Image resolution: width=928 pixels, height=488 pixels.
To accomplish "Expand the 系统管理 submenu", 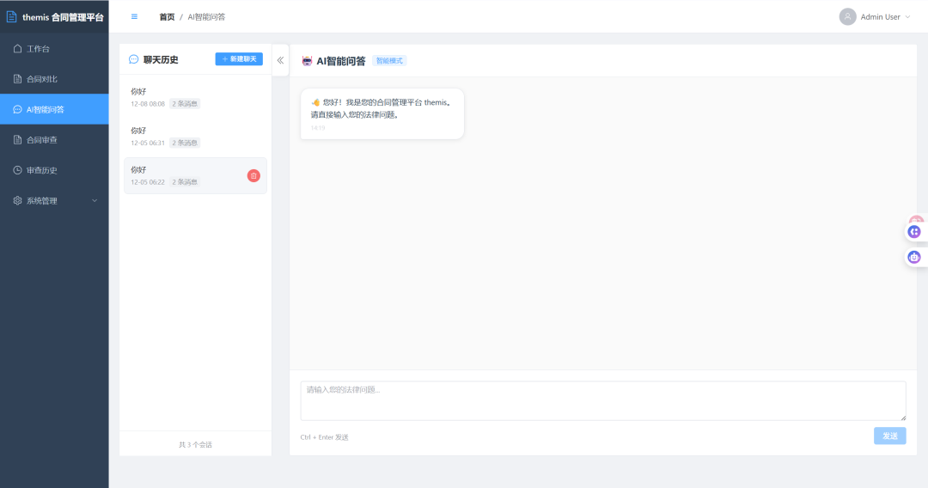I will pyautogui.click(x=54, y=200).
